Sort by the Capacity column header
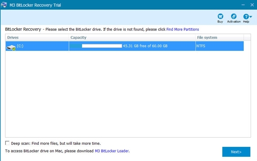Screen dimensions: 257x161 pyautogui.click(x=132, y=38)
